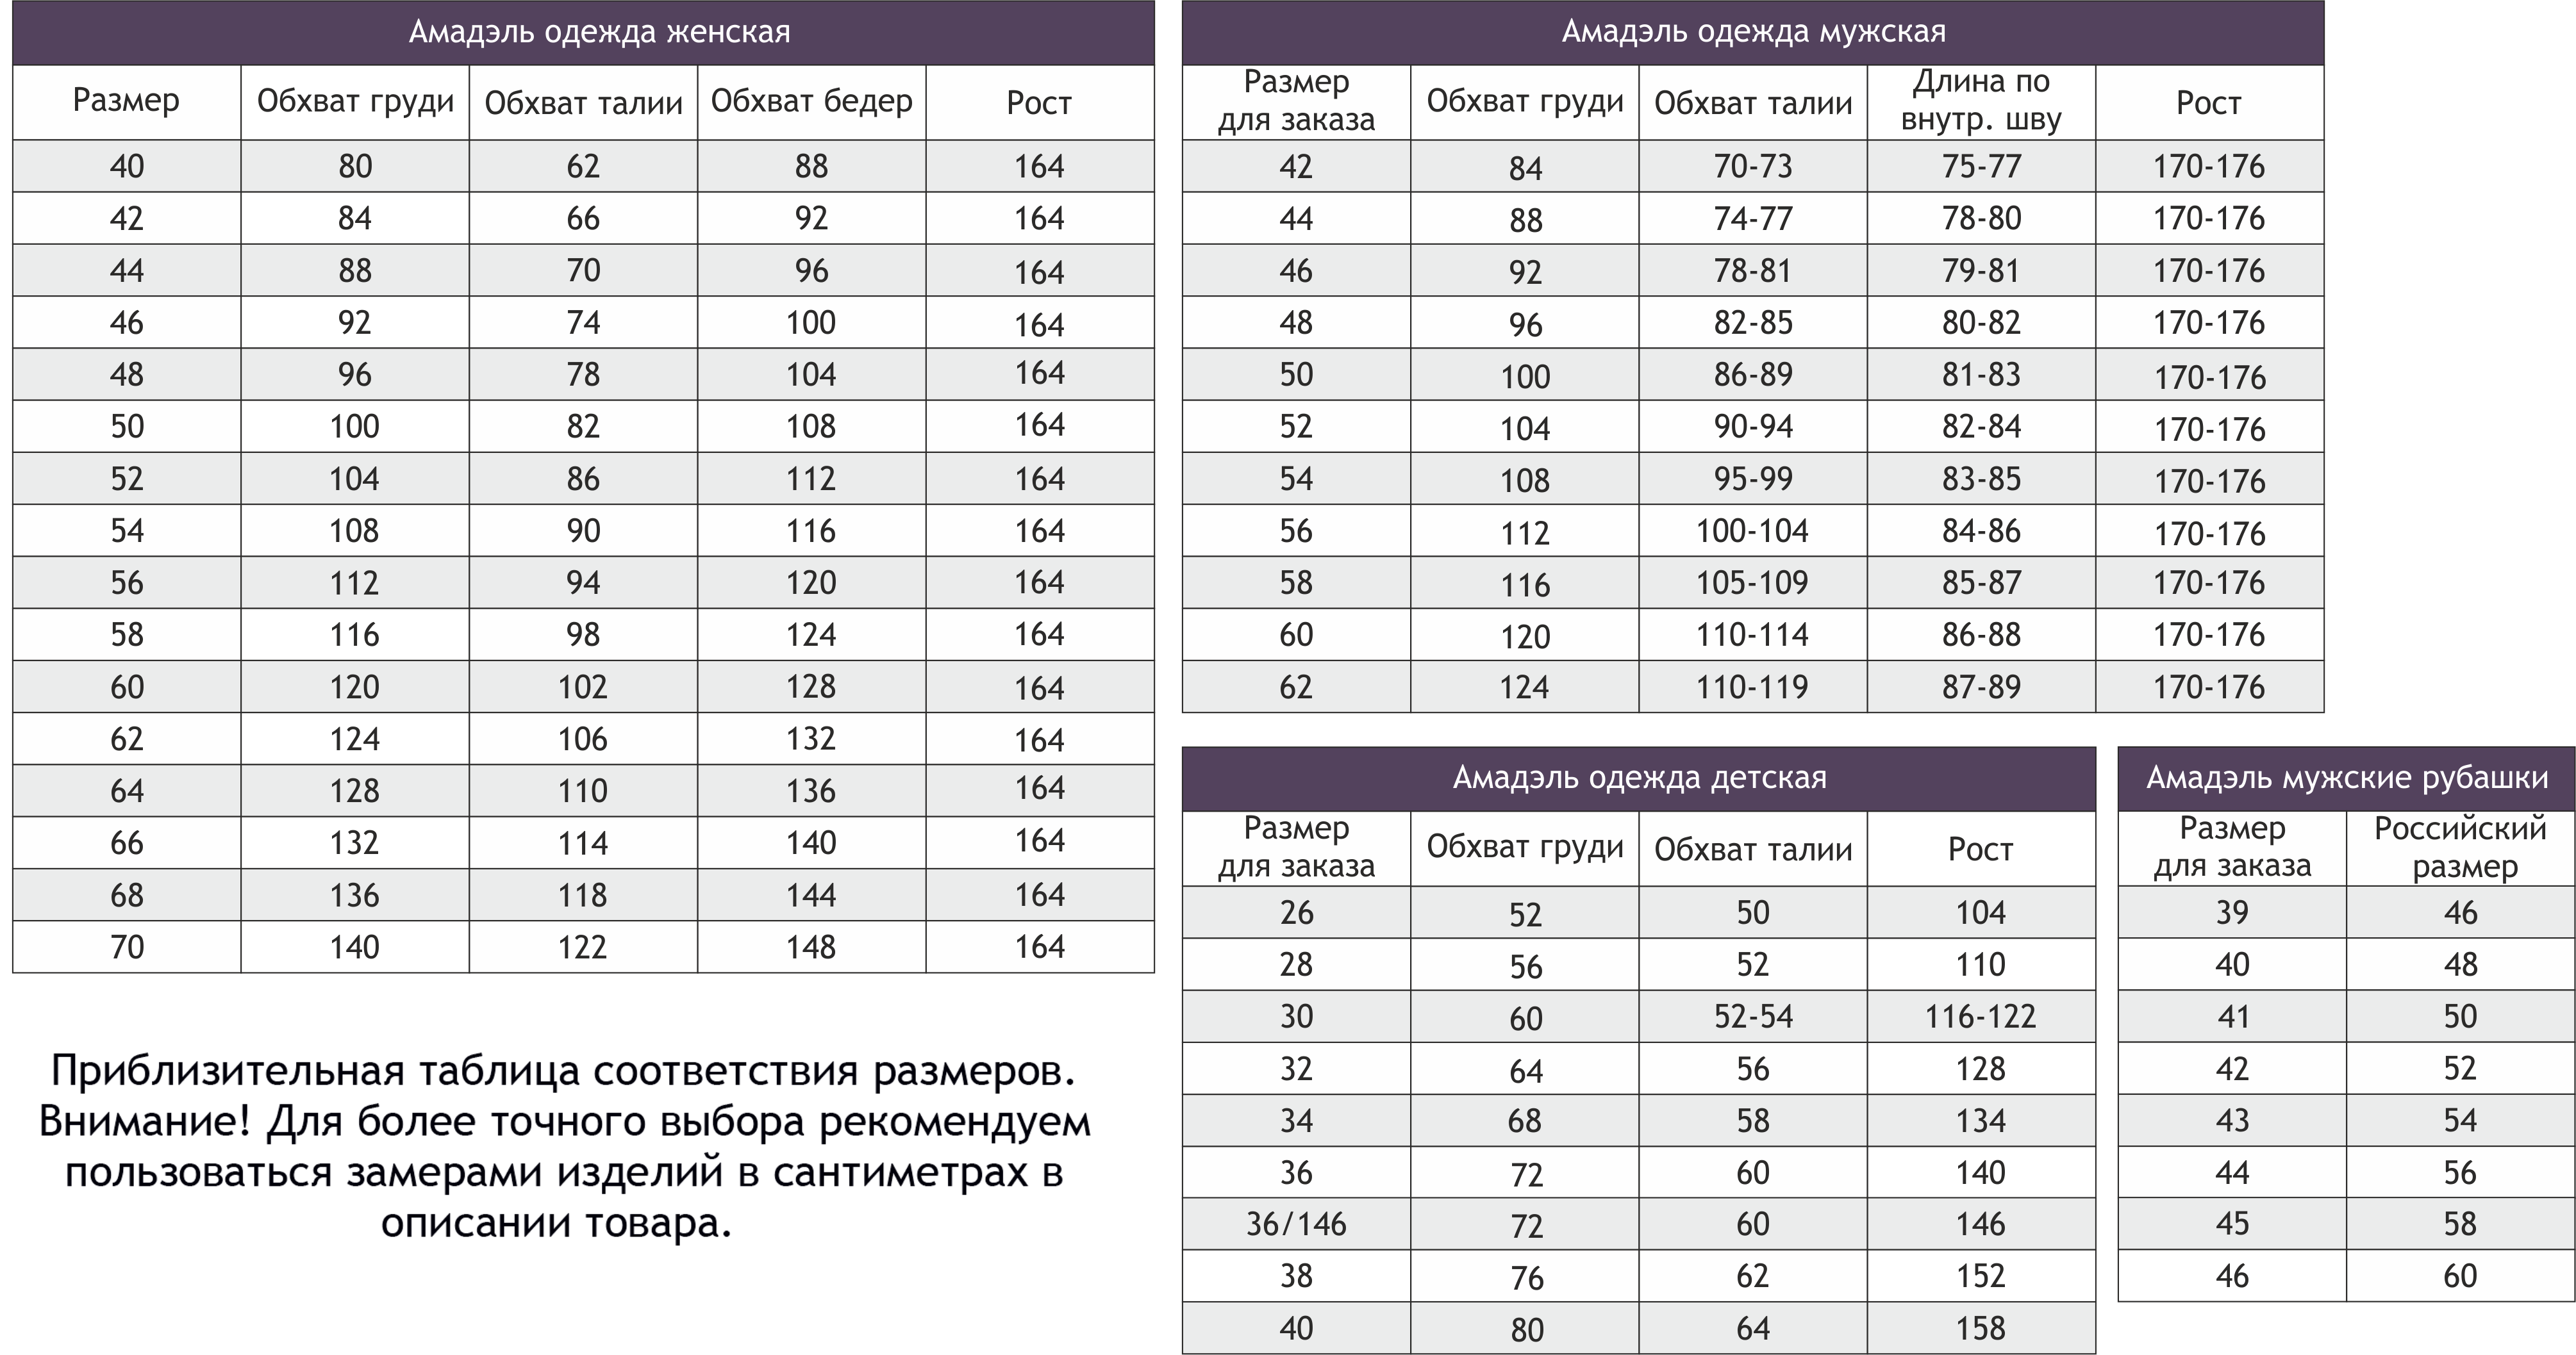The width and height of the screenshot is (2576, 1355).
Task: Select hip value 148 in women's table
Action: pyautogui.click(x=811, y=946)
